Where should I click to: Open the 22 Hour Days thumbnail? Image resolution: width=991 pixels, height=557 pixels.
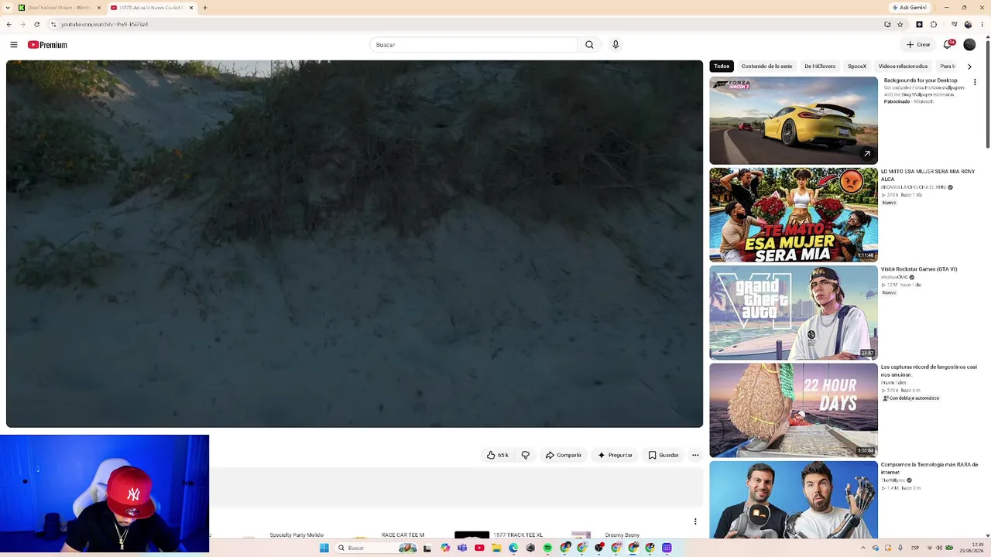794,411
